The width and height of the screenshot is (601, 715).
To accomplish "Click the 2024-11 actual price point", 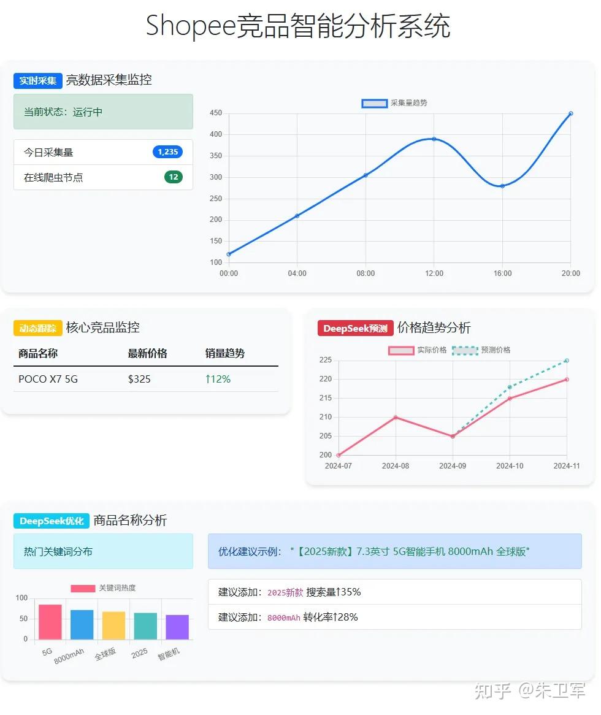I will 567,380.
